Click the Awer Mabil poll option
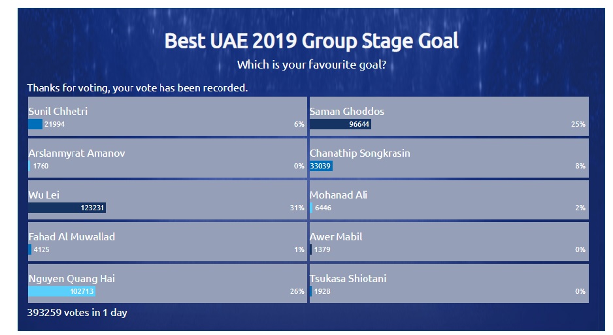The width and height of the screenshot is (613, 335). (x=449, y=242)
